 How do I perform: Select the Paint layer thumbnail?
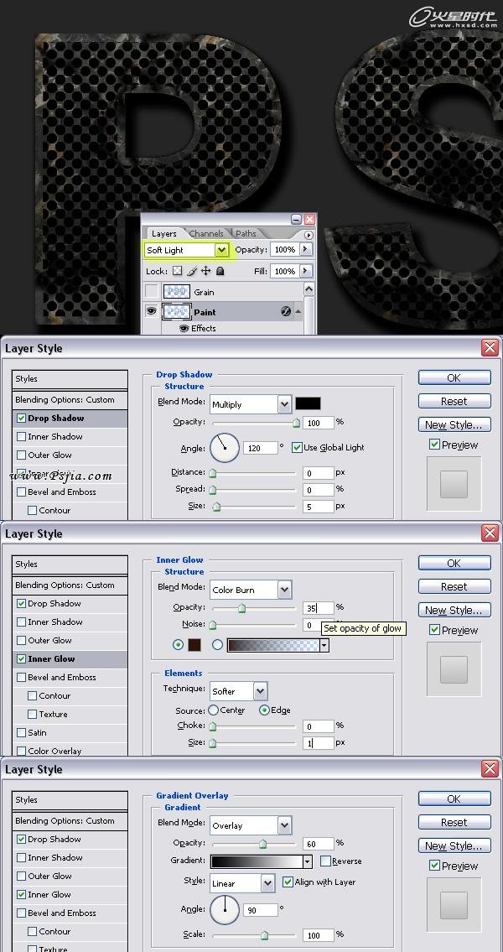[x=177, y=311]
